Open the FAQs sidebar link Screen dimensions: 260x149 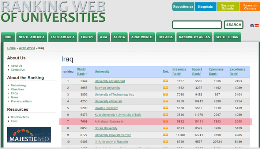click(x=14, y=93)
